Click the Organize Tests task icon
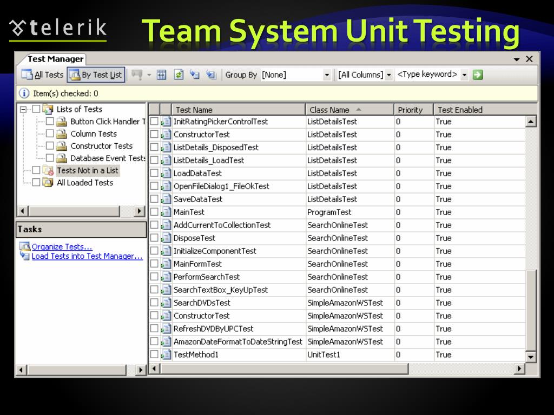Image resolution: width=554 pixels, height=415 pixels. (25, 246)
